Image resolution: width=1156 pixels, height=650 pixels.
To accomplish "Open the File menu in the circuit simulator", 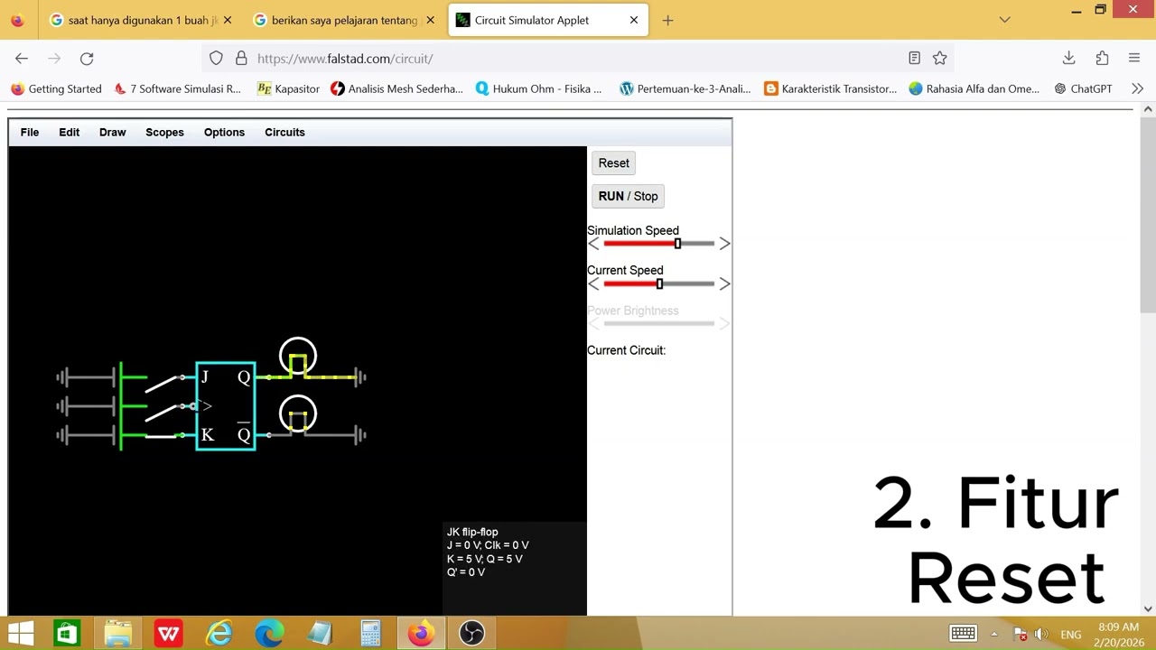I will pos(30,132).
